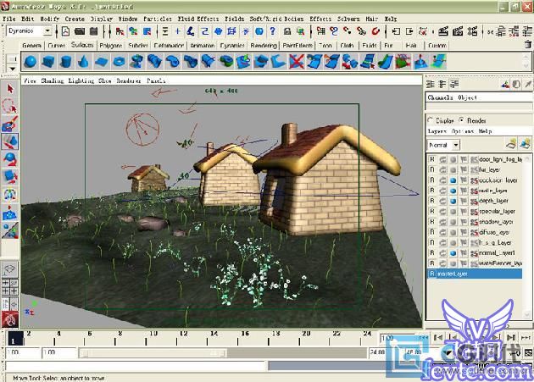Switch to the Polygons shelf tab
Viewport: 534px width, 382px height.
[x=111, y=45]
